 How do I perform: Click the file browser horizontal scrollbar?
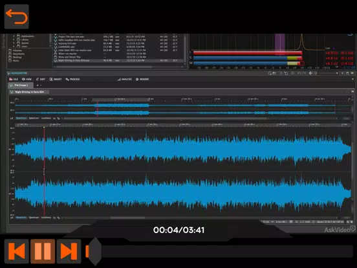(x=103, y=67)
